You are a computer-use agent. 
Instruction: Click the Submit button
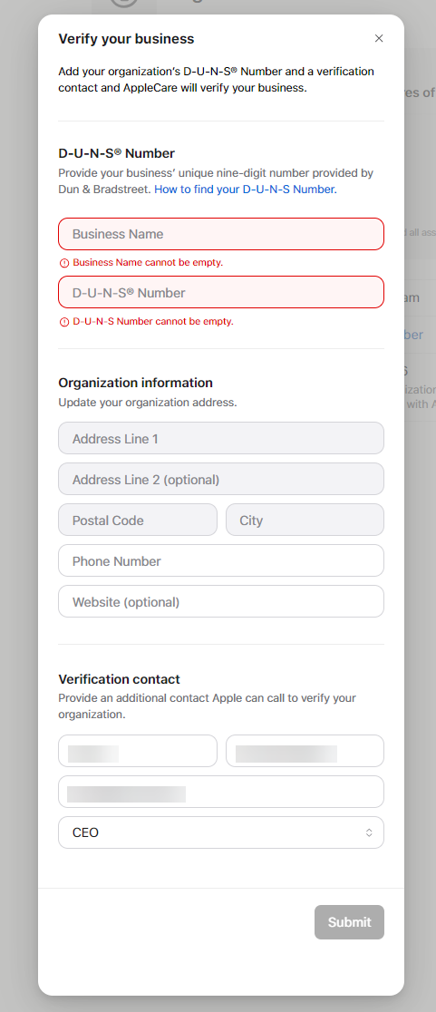click(x=350, y=922)
